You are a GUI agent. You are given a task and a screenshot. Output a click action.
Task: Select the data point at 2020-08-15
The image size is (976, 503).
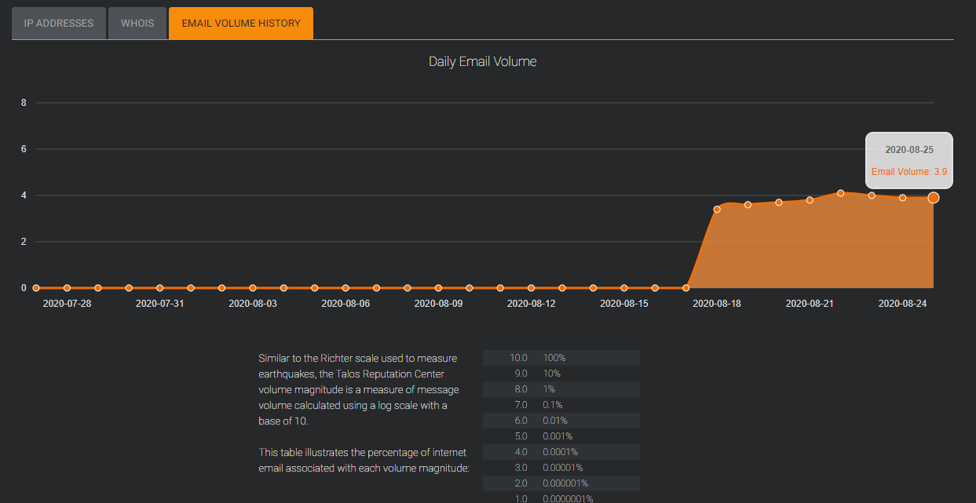(624, 288)
